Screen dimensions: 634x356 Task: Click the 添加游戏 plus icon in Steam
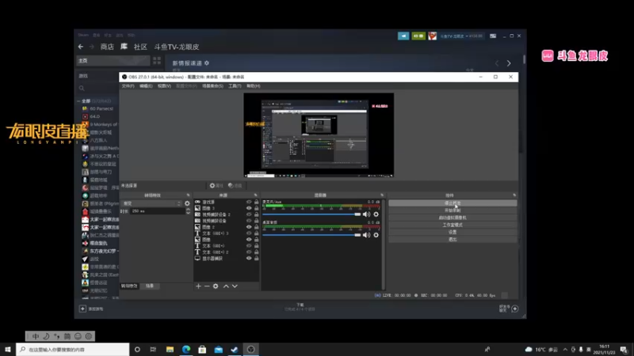coord(82,309)
